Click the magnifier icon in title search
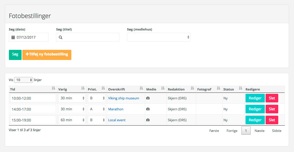 [x=60, y=37]
